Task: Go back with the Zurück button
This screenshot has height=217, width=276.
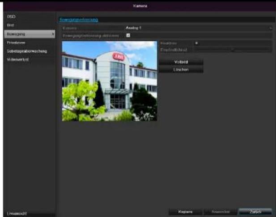Action: pyautogui.click(x=255, y=211)
